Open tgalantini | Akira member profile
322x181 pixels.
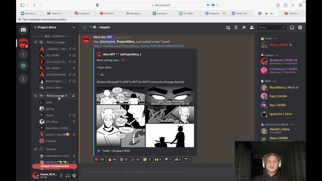(x=280, y=114)
